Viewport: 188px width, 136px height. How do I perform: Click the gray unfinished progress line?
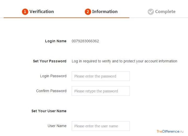click(158, 18)
